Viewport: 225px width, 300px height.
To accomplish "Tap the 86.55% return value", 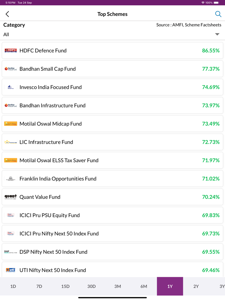I will coord(211,51).
